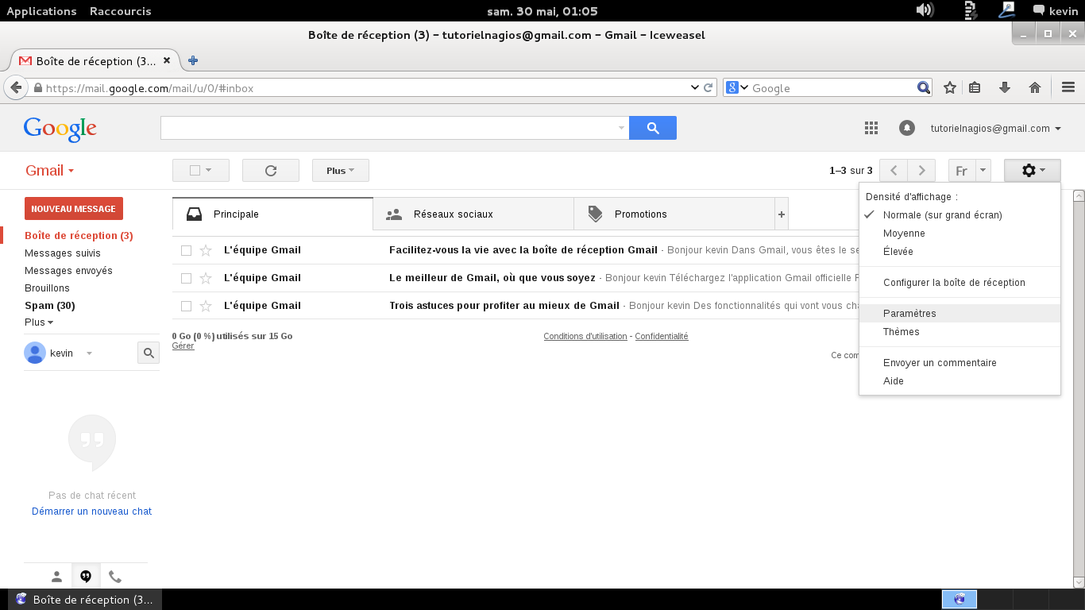Choose 'Configurer la boîte de réception' menu item
The width and height of the screenshot is (1085, 610).
pos(960,283)
